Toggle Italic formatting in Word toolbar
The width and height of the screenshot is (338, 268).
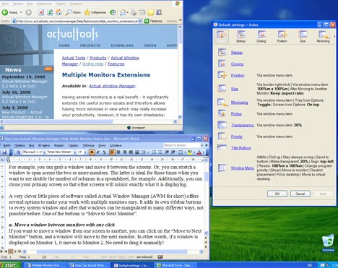tap(98, 152)
